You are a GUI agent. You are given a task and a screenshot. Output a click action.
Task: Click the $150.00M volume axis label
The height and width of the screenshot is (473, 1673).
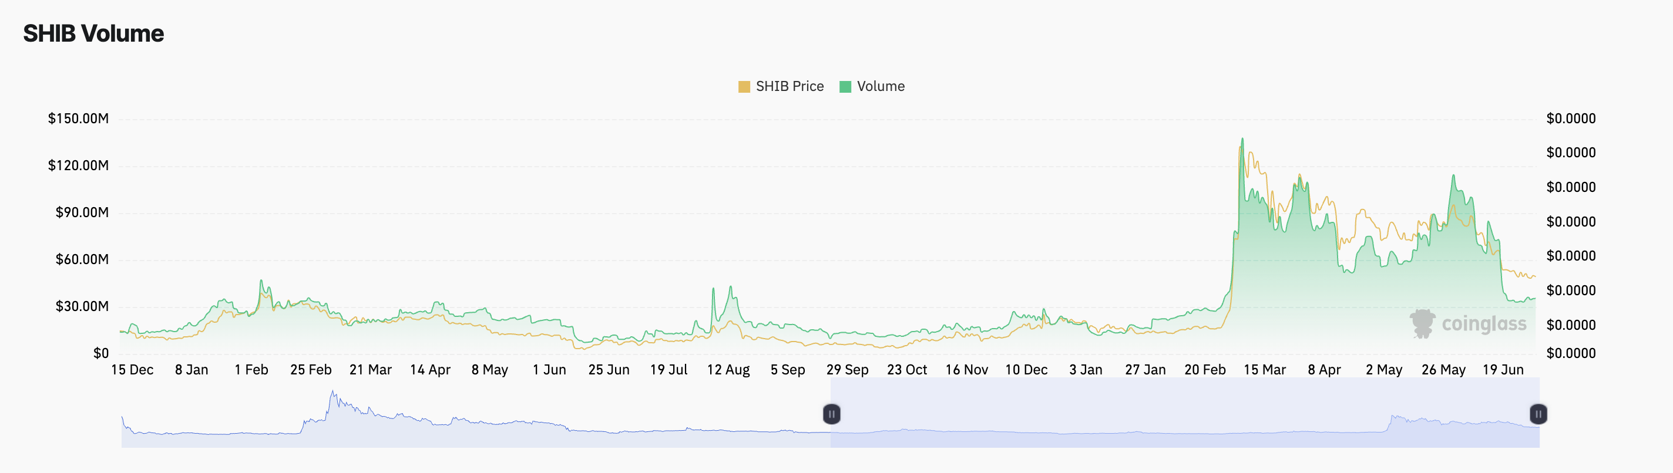click(x=79, y=119)
